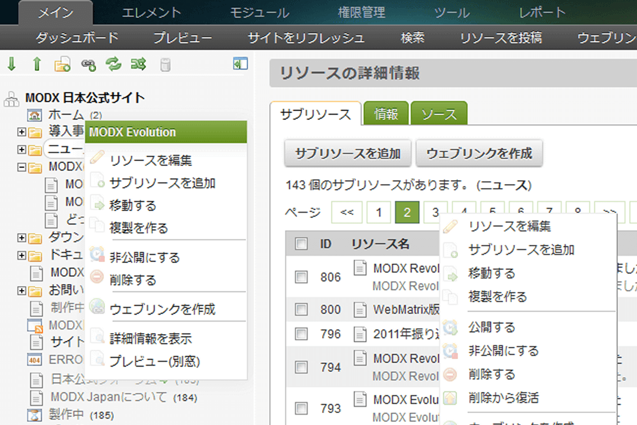
Task: Click the empty trash bin icon in toolbar
Action: pos(165,65)
